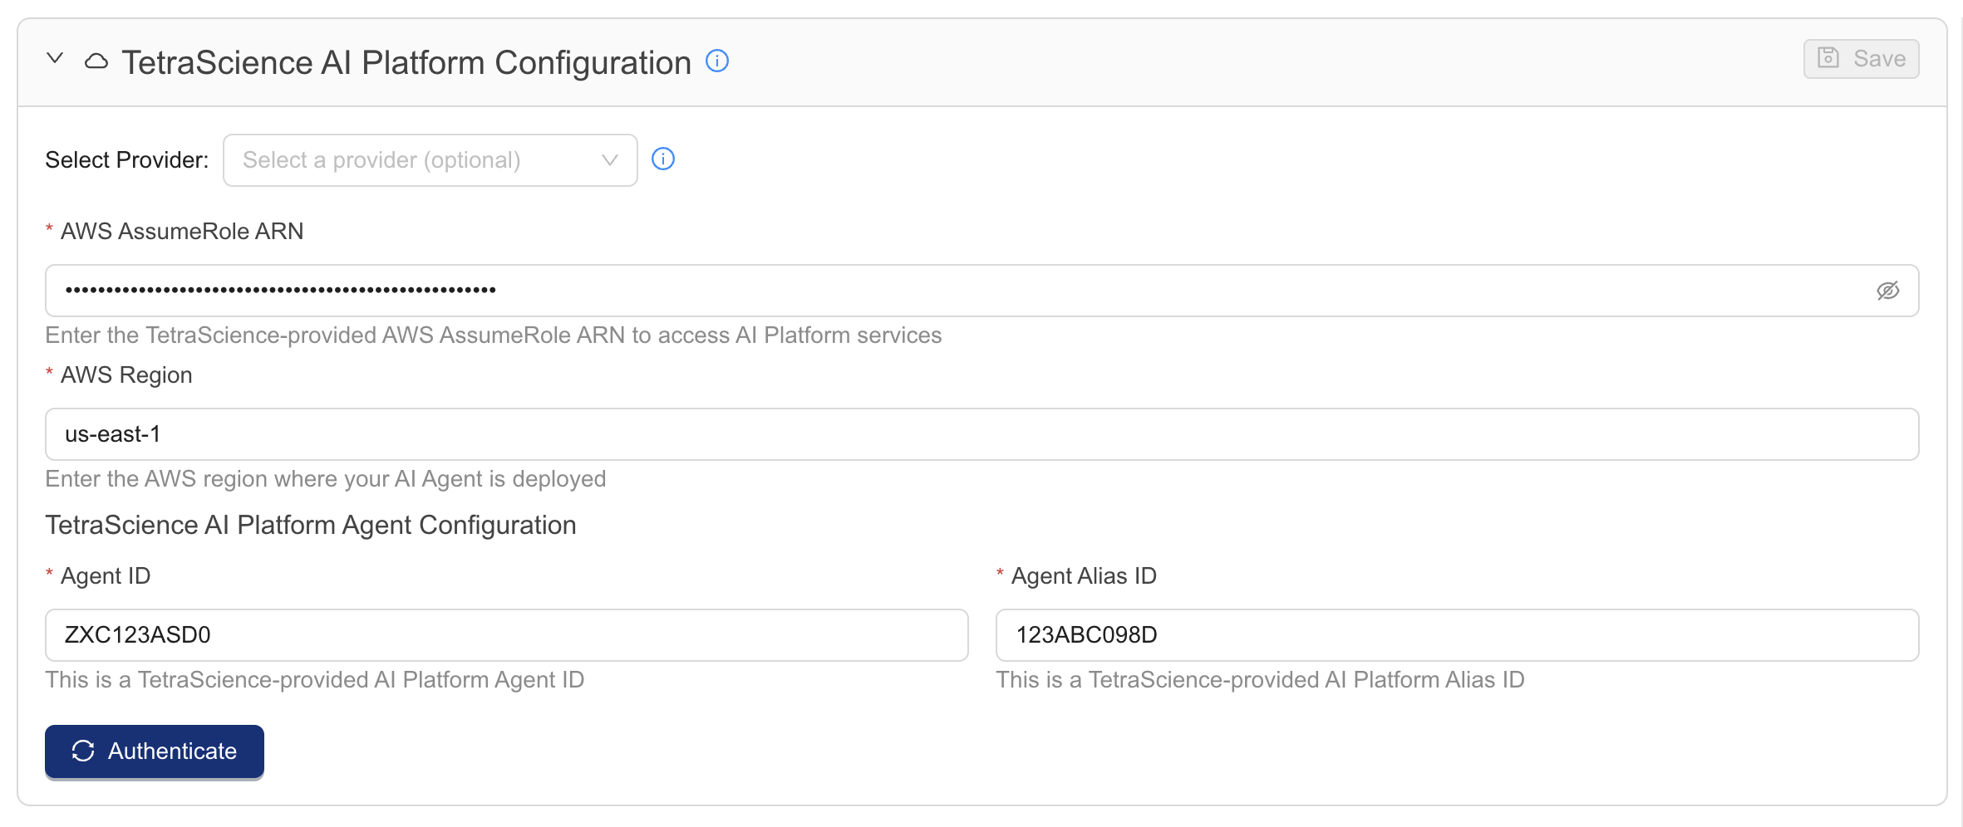The image size is (1963, 827).
Task: Click the TetraScience AI Platform Configuration title
Action: [x=406, y=63]
